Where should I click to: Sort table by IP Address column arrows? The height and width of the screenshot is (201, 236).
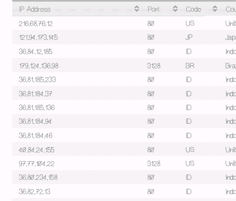137,9
